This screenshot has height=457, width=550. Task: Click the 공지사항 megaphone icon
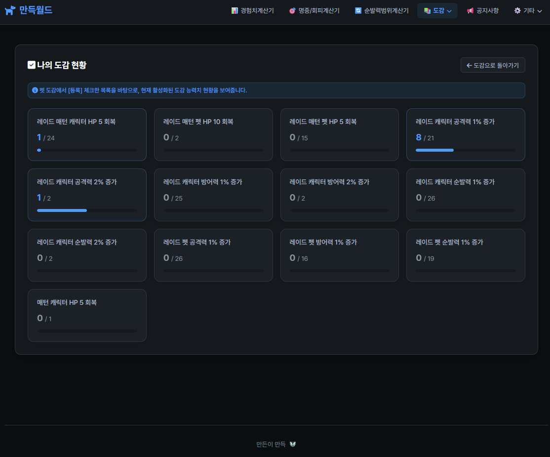(470, 10)
